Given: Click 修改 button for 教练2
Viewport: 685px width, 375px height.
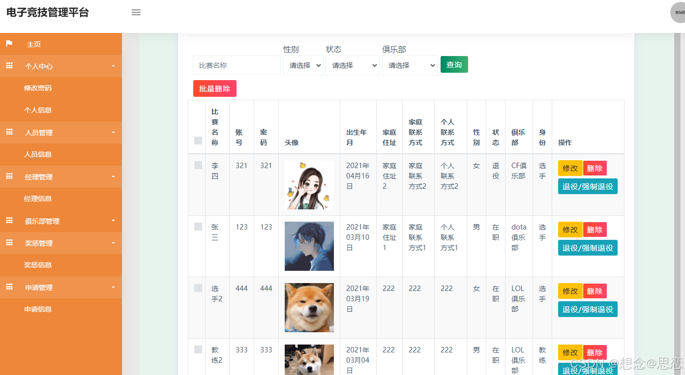Looking at the screenshot, I should [x=570, y=352].
